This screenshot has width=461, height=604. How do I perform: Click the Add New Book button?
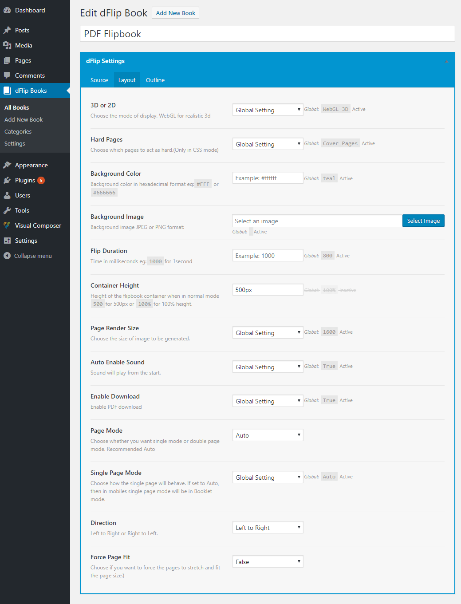click(175, 13)
